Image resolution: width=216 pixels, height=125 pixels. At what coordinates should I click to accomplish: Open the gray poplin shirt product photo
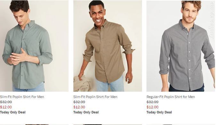[x=181, y=46]
